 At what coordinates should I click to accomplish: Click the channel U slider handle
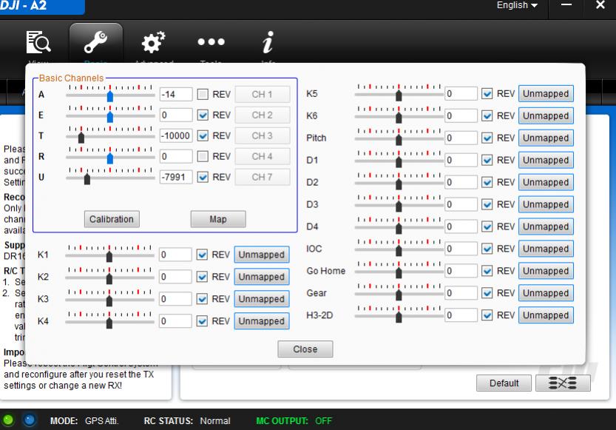(x=87, y=178)
